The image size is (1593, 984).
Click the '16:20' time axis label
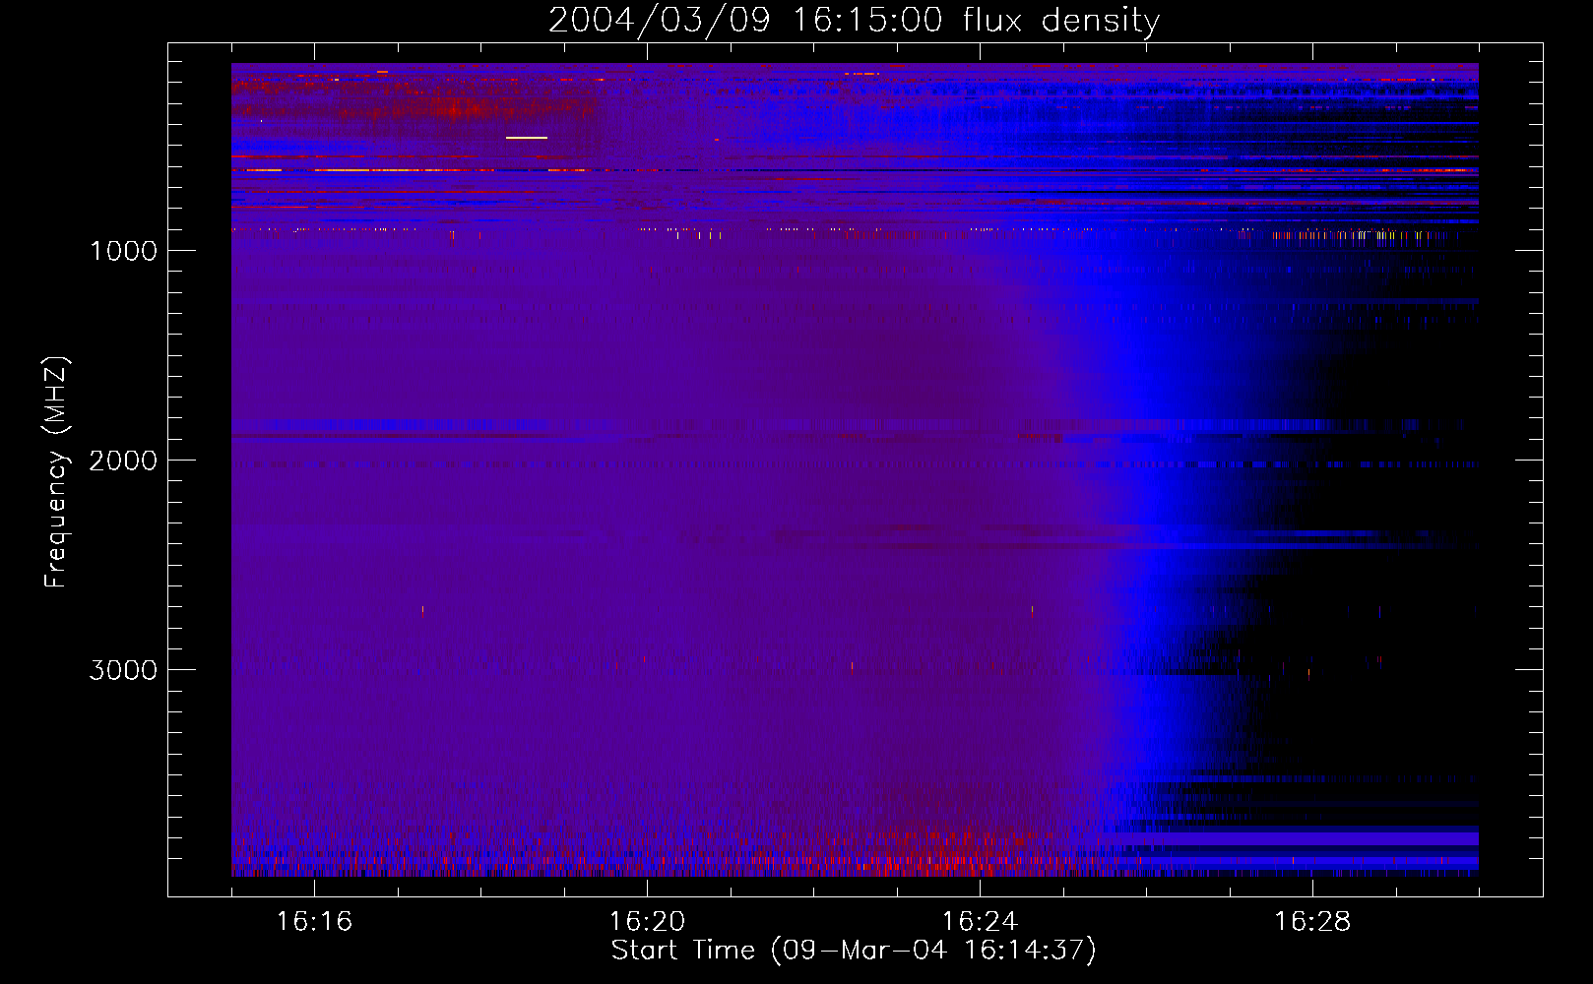647,922
